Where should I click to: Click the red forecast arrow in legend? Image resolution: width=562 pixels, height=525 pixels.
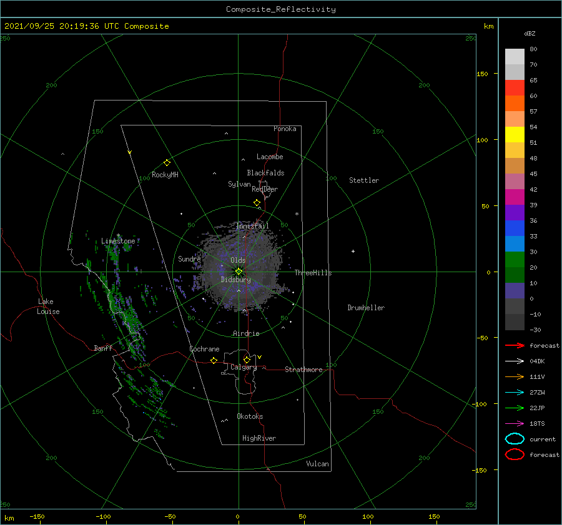(x=515, y=345)
